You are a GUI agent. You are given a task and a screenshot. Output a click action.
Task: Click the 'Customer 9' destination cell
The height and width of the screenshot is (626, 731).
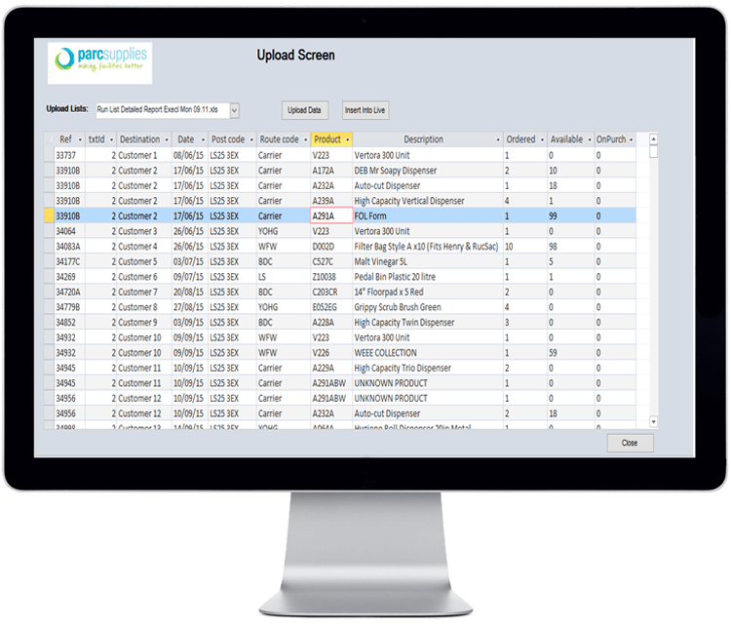click(x=143, y=323)
